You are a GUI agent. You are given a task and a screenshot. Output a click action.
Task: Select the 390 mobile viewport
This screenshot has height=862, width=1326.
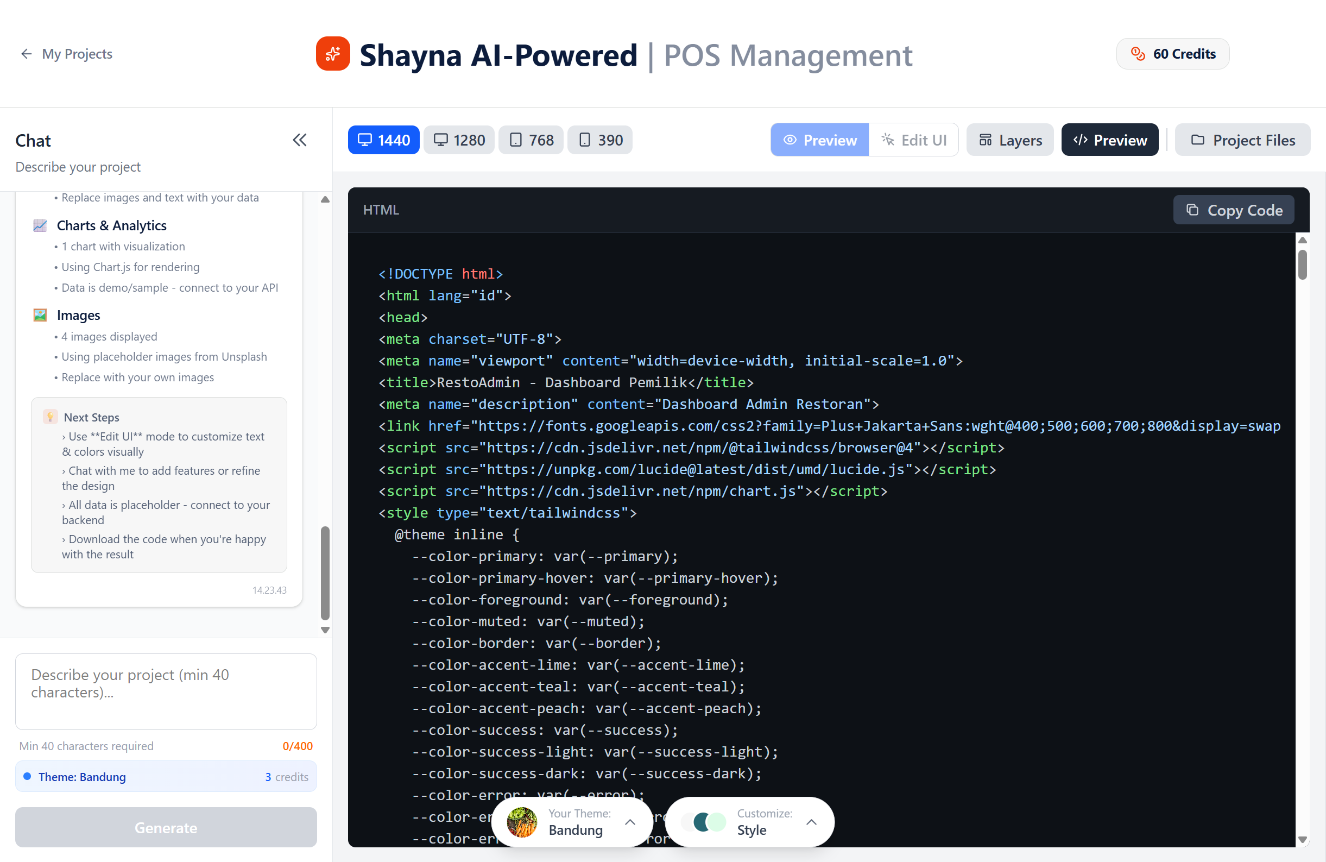coord(599,140)
